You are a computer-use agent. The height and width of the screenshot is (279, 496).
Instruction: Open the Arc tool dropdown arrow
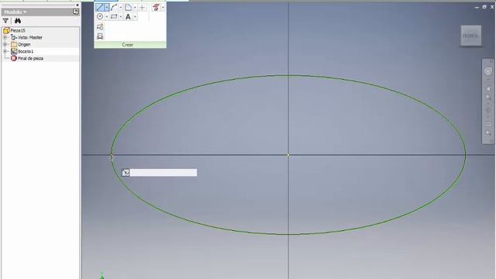[x=121, y=7]
